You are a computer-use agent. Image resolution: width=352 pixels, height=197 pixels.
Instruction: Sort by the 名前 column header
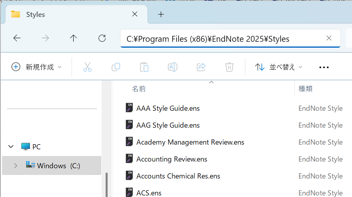pyautogui.click(x=139, y=89)
